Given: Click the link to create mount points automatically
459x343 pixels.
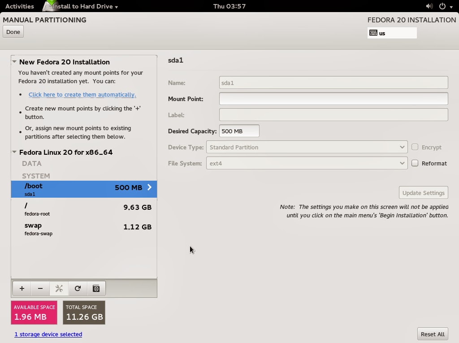Looking at the screenshot, I should (82, 95).
